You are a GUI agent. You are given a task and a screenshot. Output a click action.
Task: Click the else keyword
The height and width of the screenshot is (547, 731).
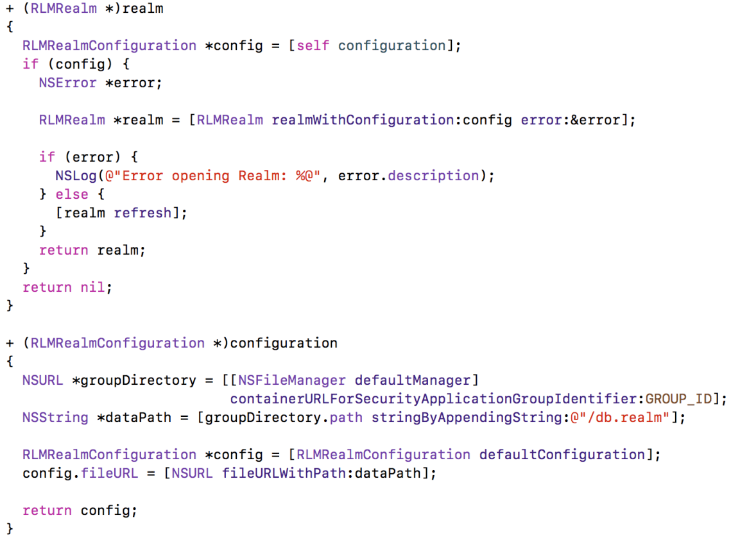click(71, 194)
